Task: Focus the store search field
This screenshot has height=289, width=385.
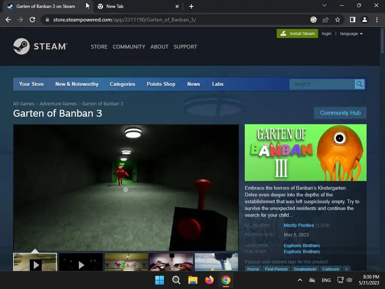Action: tap(322, 84)
